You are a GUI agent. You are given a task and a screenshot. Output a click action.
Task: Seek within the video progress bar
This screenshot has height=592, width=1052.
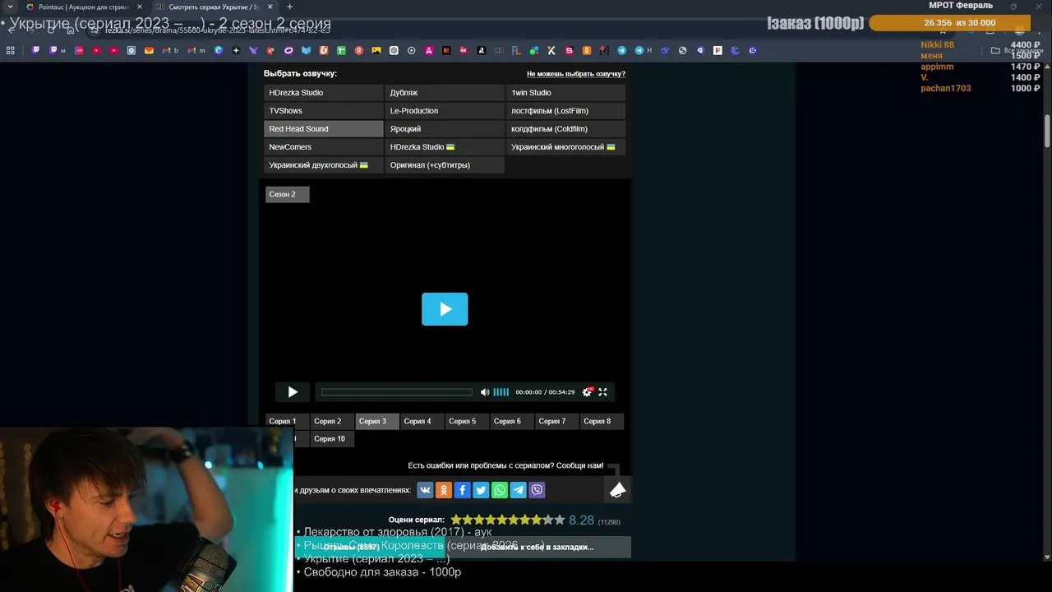pos(397,392)
